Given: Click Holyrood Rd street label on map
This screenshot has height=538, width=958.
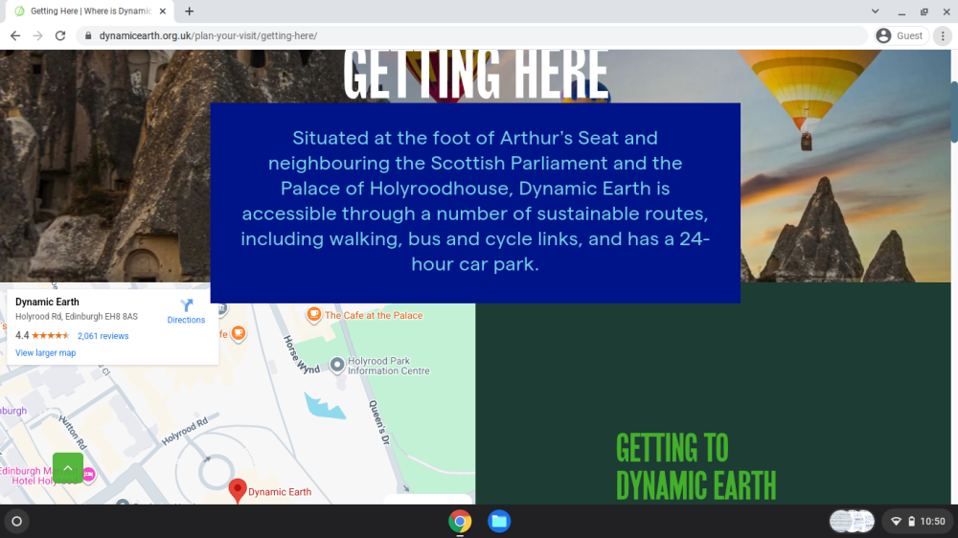Looking at the screenshot, I should (x=185, y=431).
